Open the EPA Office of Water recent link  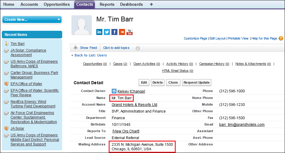[x=26, y=84]
